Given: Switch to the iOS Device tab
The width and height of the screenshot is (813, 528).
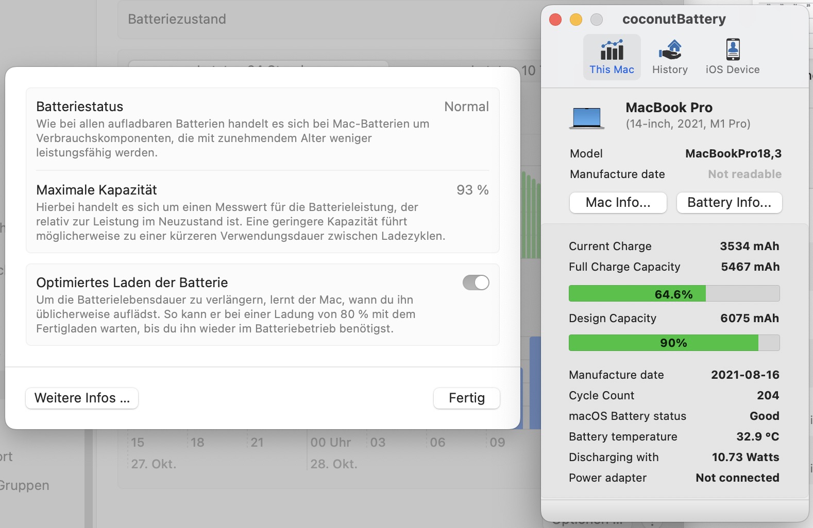Looking at the screenshot, I should point(732,57).
